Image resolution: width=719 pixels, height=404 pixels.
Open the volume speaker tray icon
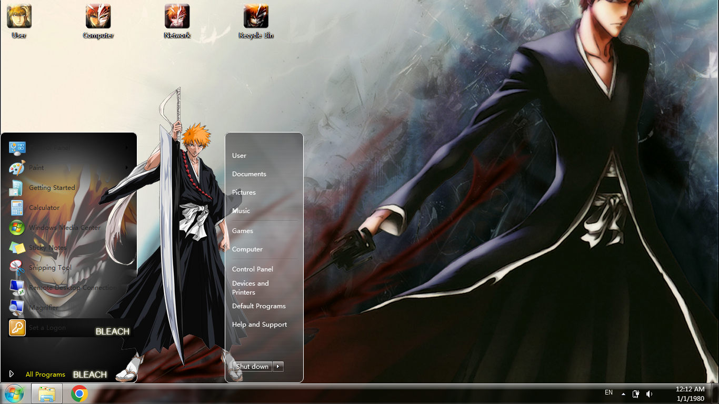649,394
